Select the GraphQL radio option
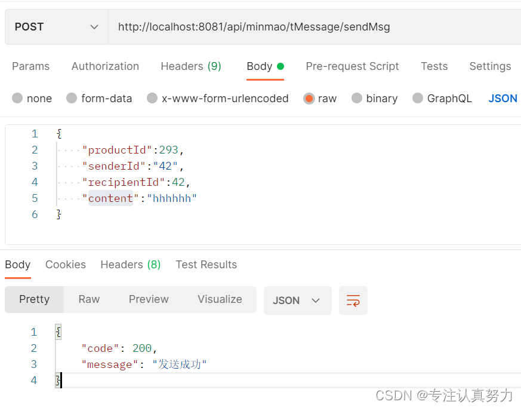Image resolution: width=521 pixels, height=408 pixels. tap(418, 98)
